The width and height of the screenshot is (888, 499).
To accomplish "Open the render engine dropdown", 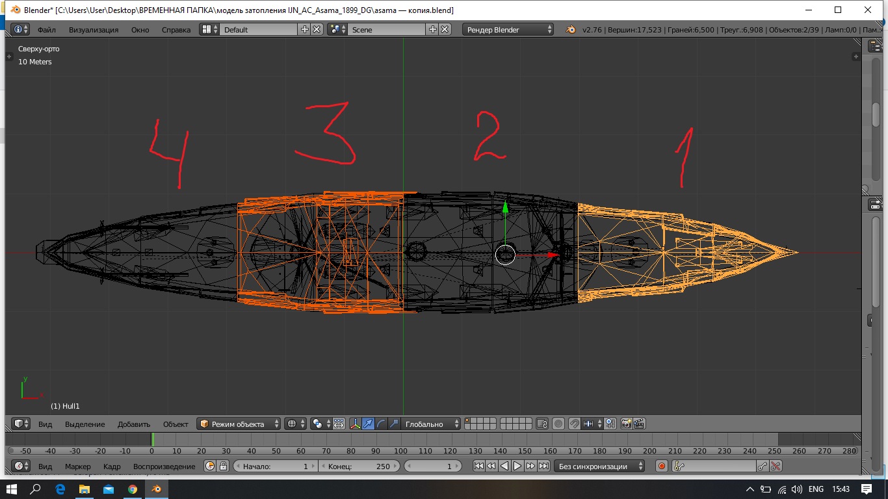I will (x=508, y=29).
